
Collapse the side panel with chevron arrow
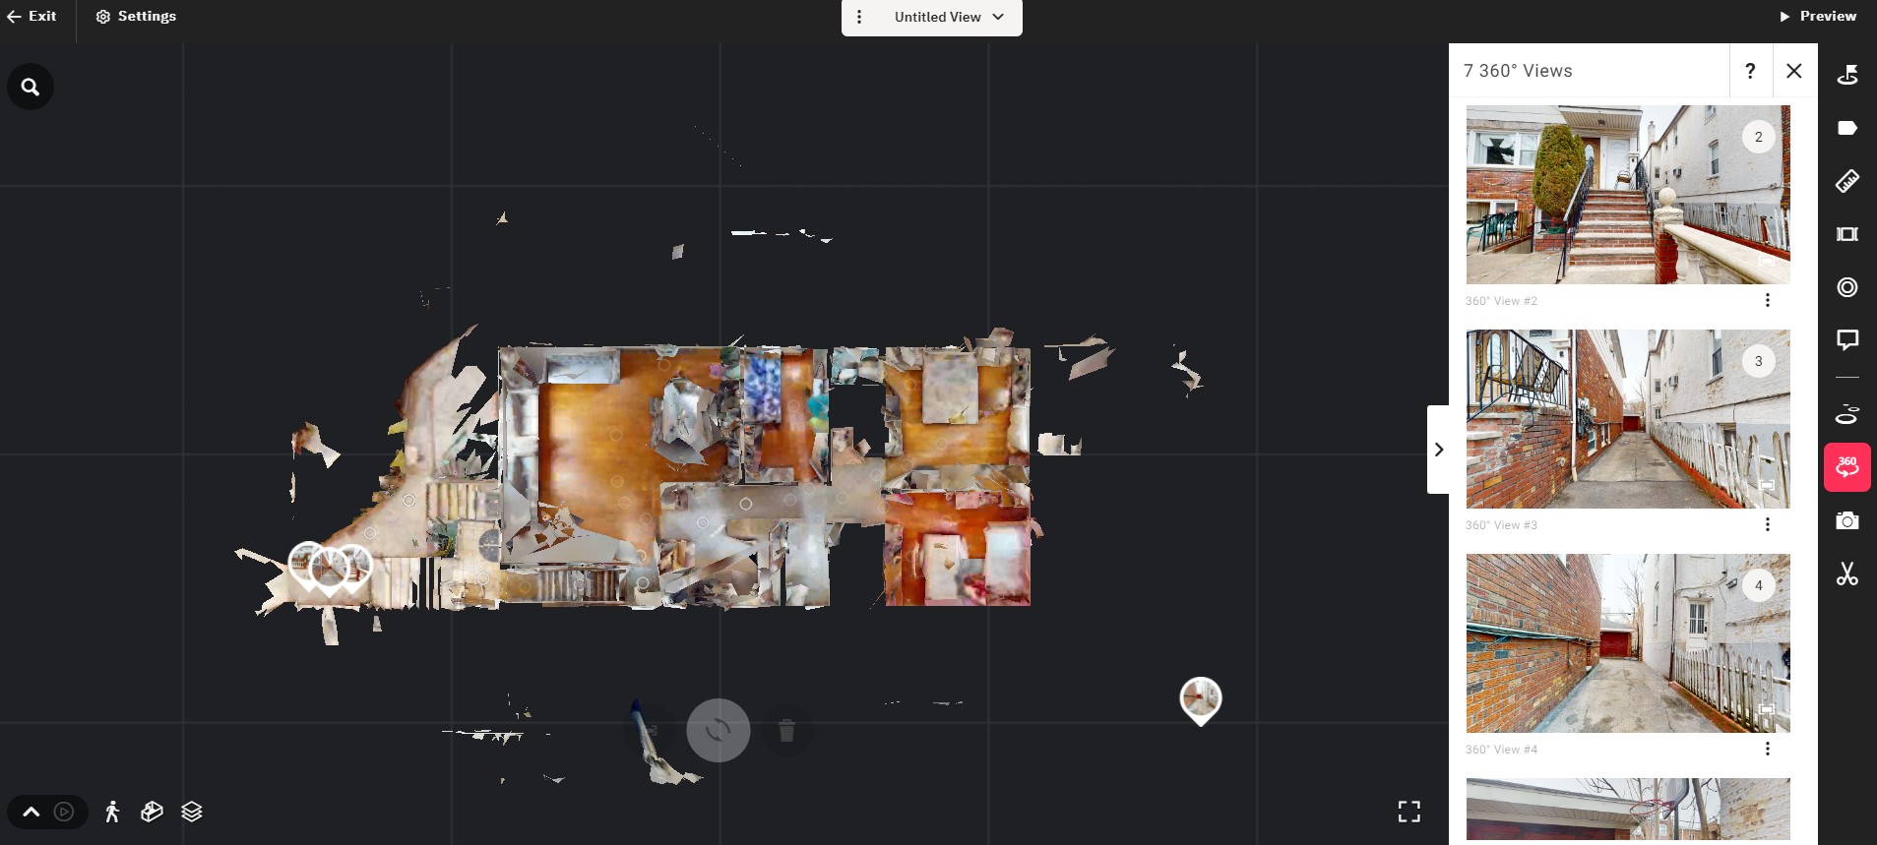tap(1438, 450)
